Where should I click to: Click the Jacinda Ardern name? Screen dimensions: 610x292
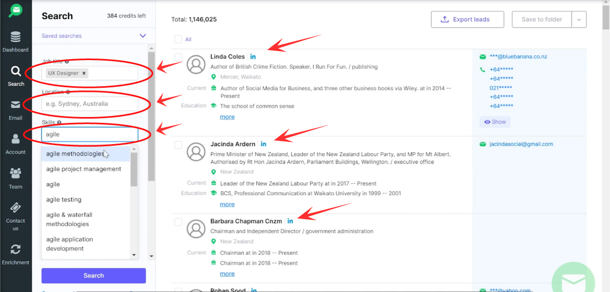(x=233, y=144)
